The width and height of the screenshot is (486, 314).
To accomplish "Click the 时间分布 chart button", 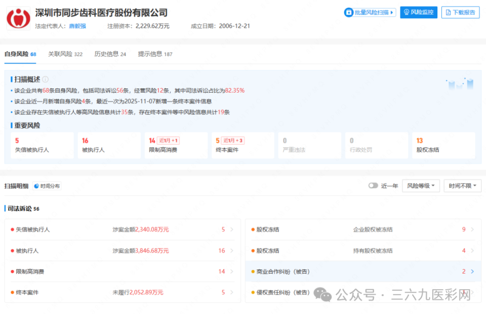I will (x=47, y=186).
